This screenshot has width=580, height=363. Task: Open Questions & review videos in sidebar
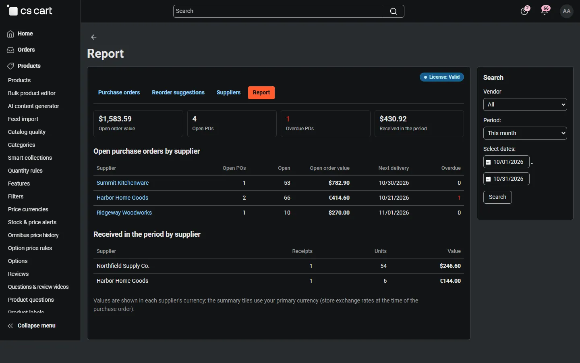click(x=38, y=287)
